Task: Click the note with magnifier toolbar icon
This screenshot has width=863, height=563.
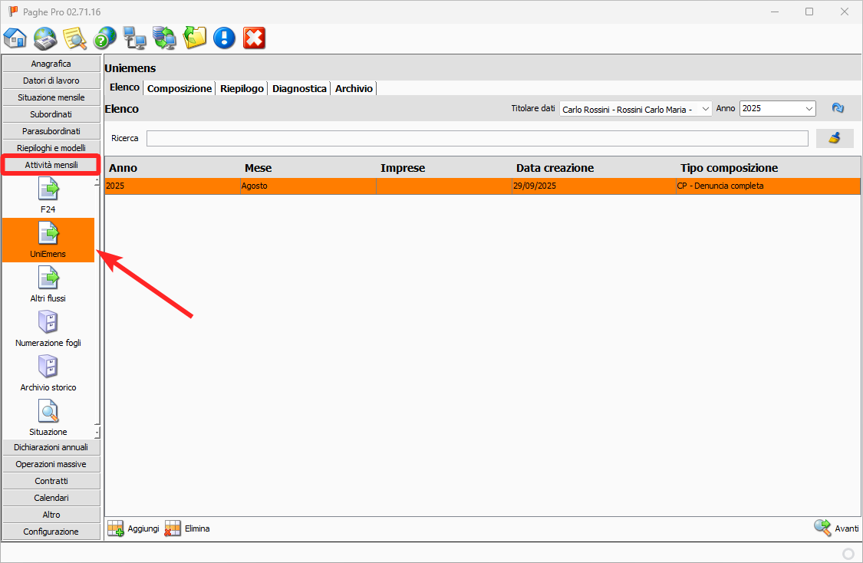Action: [x=75, y=38]
